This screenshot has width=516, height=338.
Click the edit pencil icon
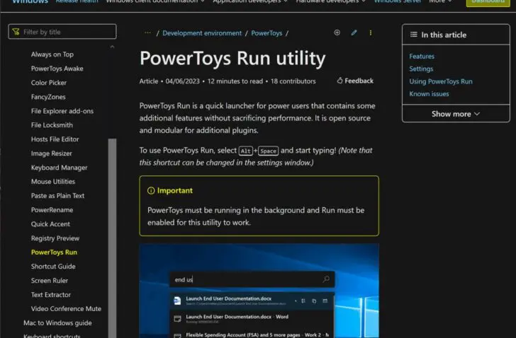click(x=354, y=33)
